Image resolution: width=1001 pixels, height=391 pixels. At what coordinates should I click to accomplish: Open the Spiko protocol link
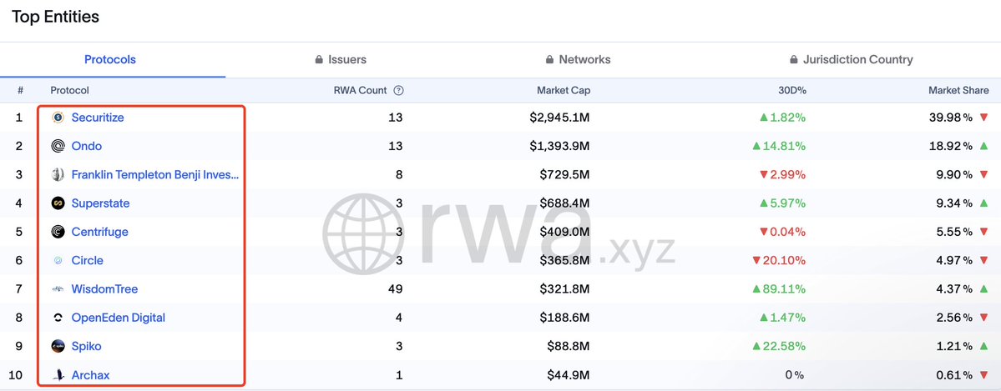(86, 346)
